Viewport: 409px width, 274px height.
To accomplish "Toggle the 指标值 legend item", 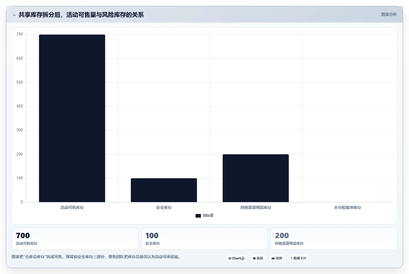I will (204, 215).
